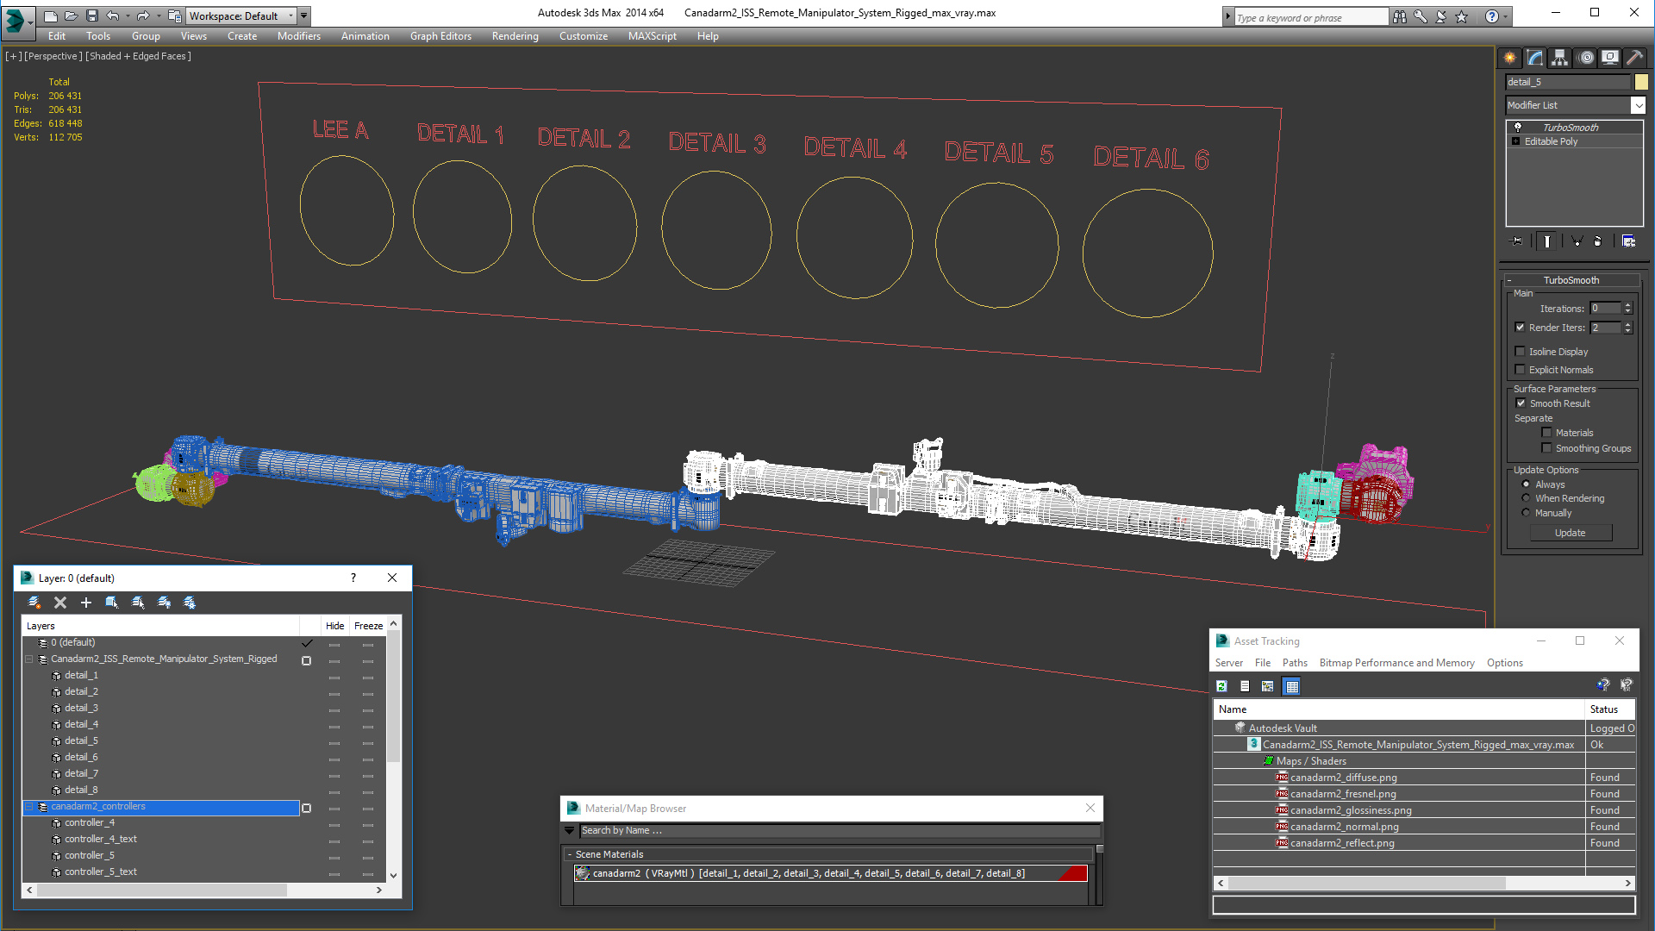Select Manually update radio button
Viewport: 1655px width, 931px height.
click(x=1526, y=513)
